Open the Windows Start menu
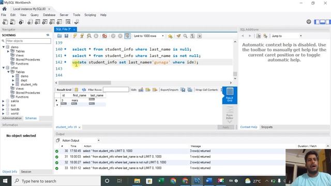331x186 pixels. 5,181
